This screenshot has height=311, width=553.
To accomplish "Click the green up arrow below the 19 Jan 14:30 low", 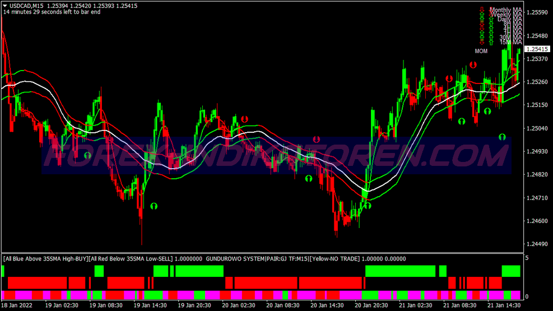I will (x=154, y=206).
